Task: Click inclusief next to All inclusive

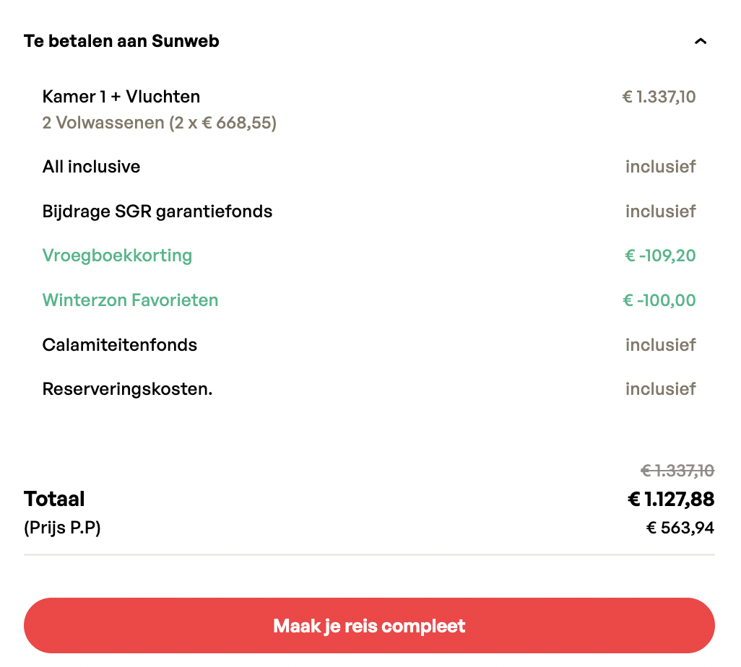Action: [x=660, y=167]
